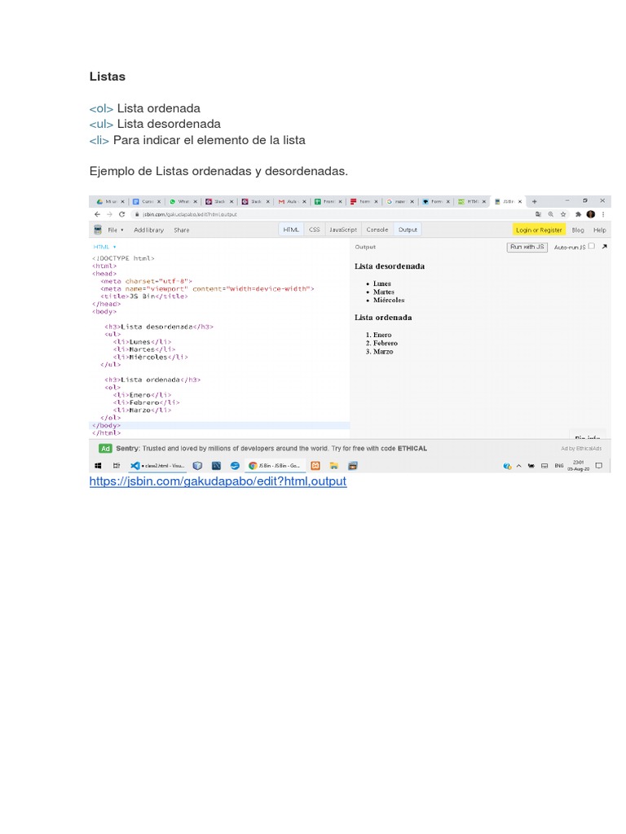Click the ENG language indicator
Screen dimensions: 626x834
pyautogui.click(x=559, y=466)
